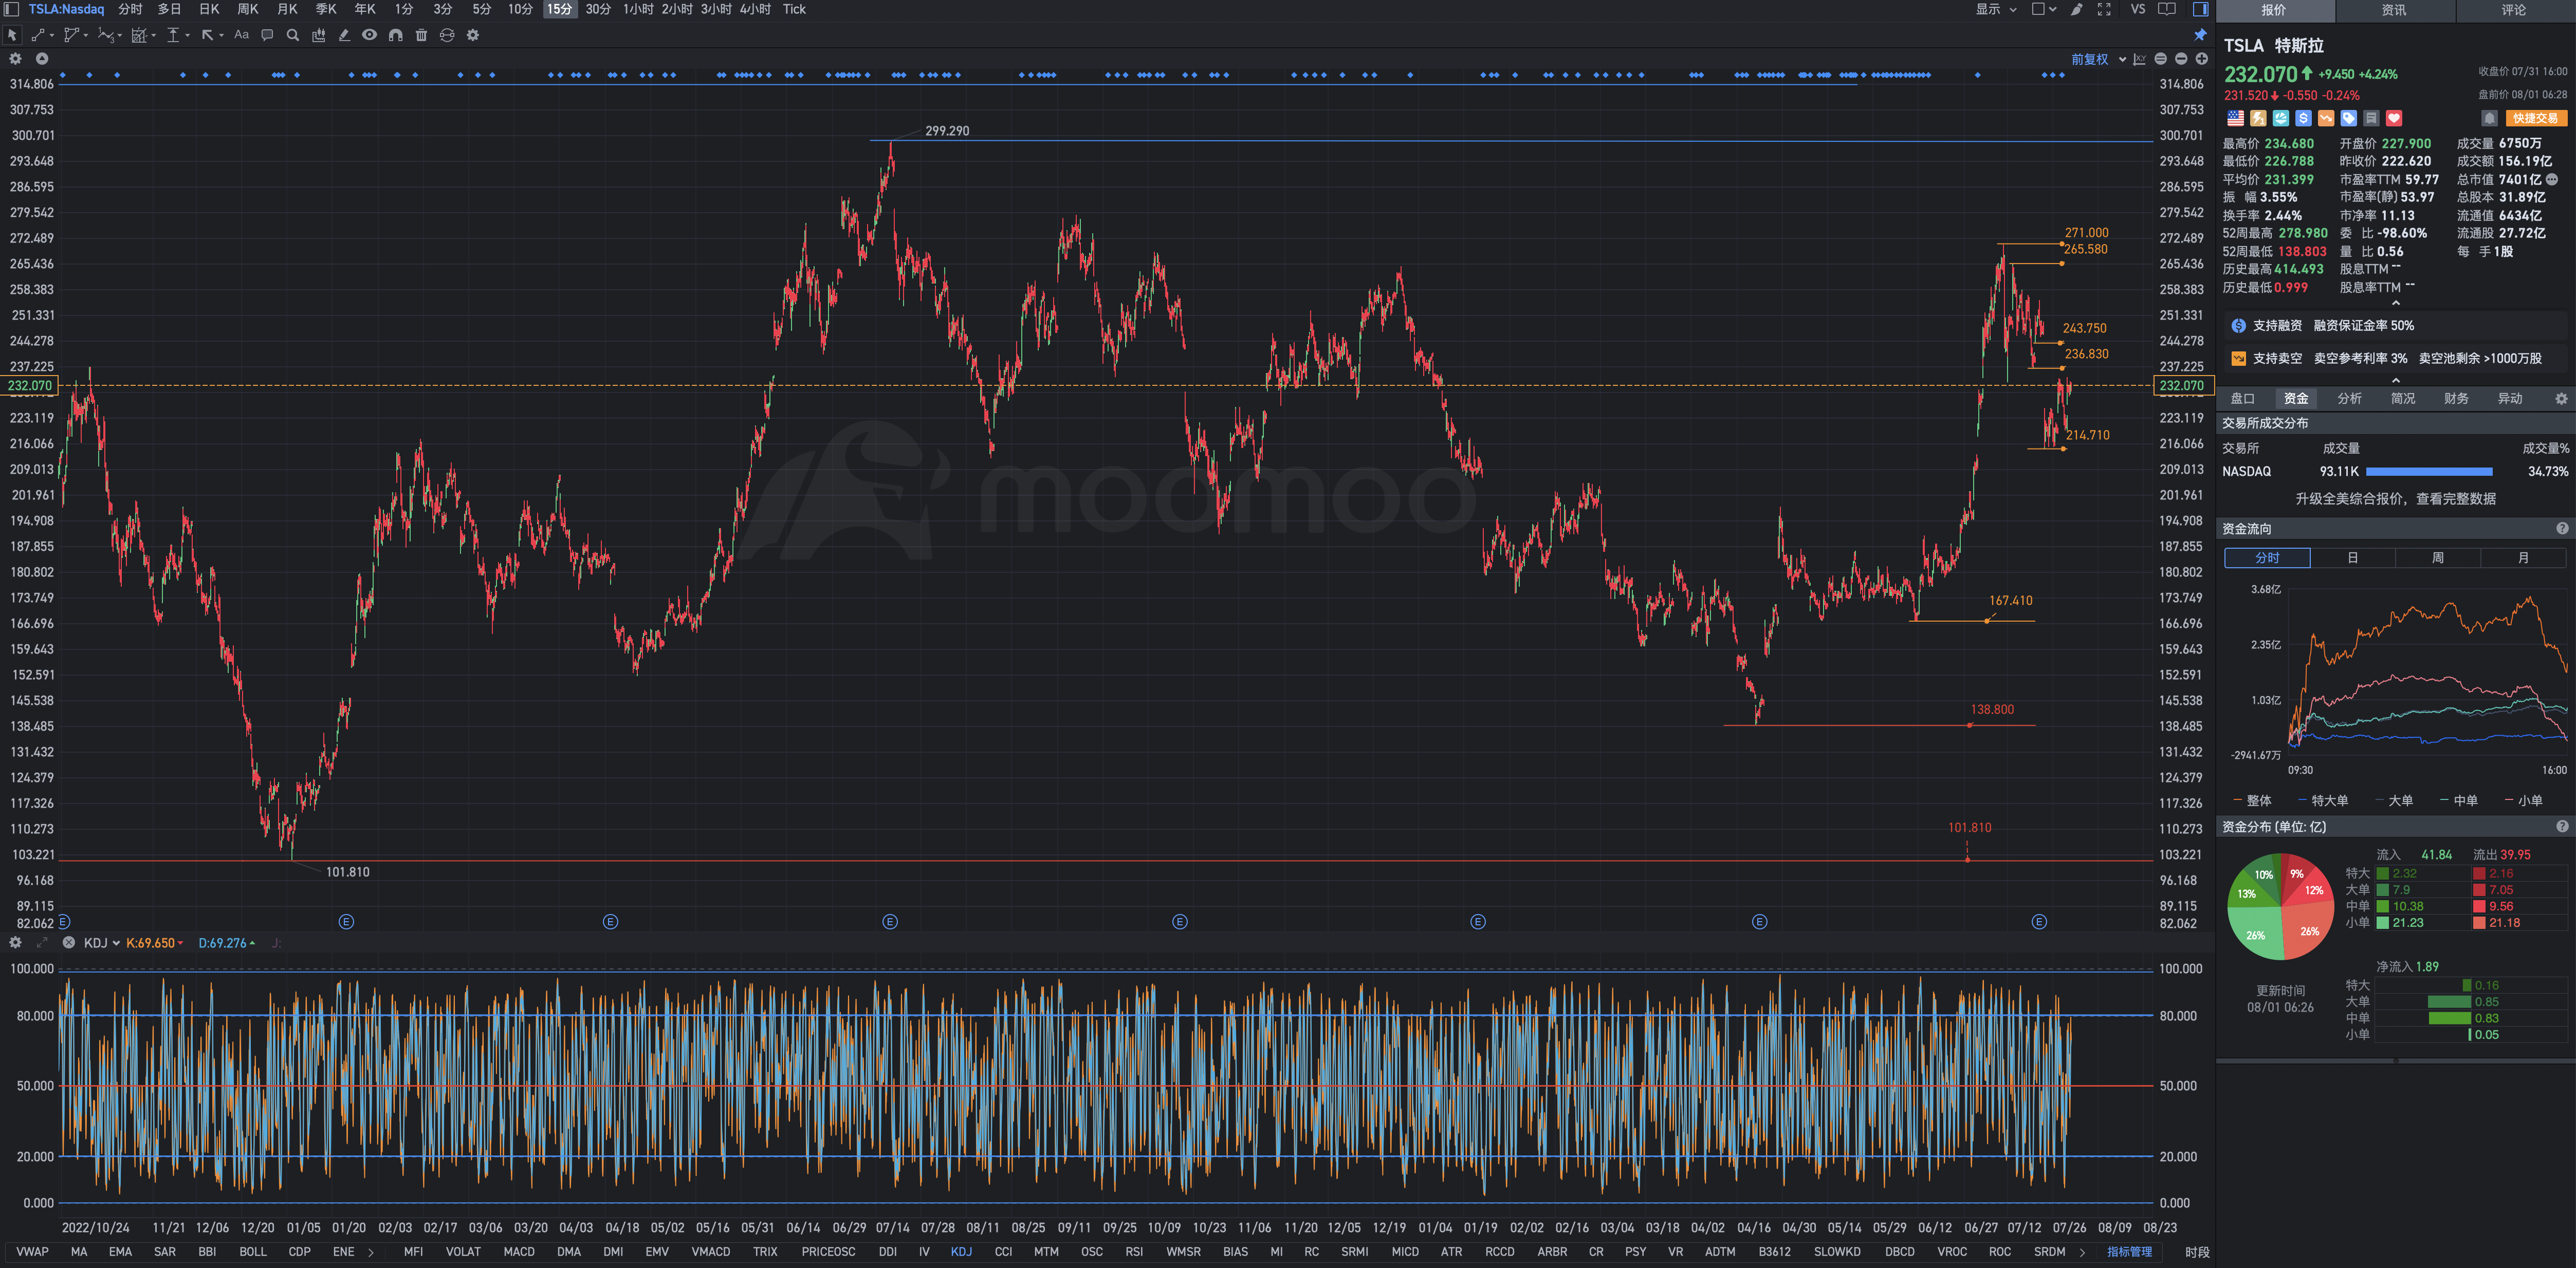Select the RSI indicator

click(1134, 1252)
